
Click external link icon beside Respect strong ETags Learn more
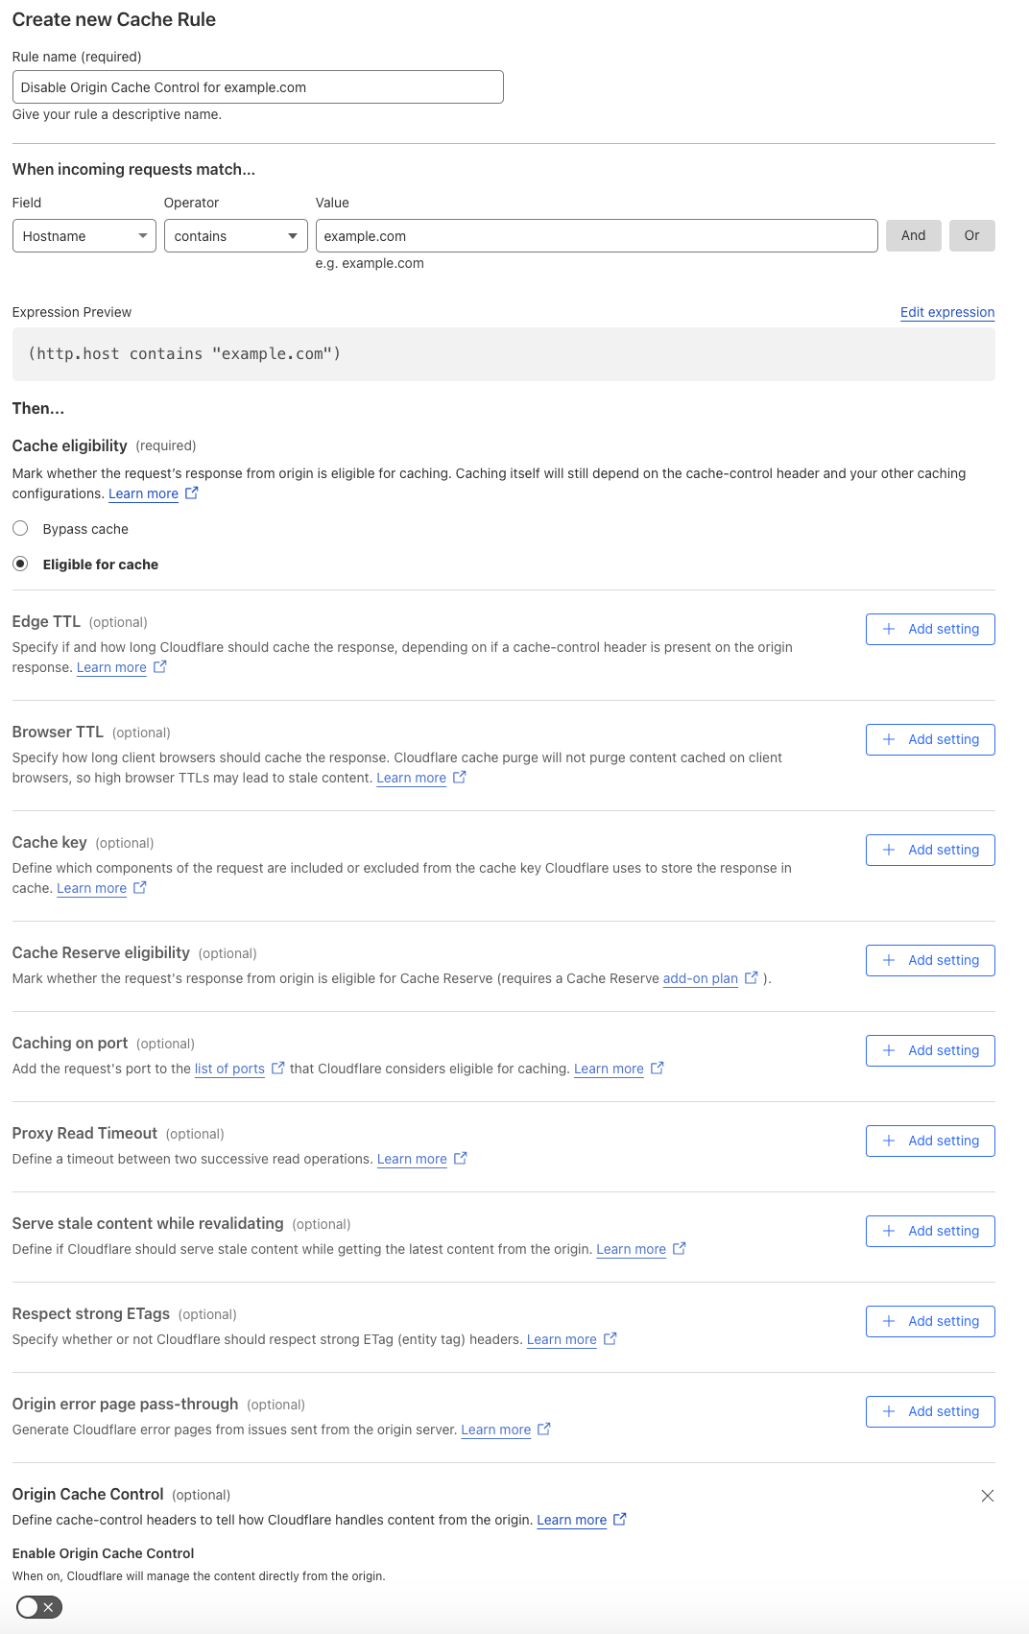[610, 1338]
